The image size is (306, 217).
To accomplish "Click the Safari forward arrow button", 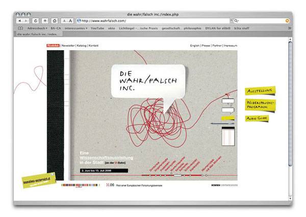I will coord(26,20).
